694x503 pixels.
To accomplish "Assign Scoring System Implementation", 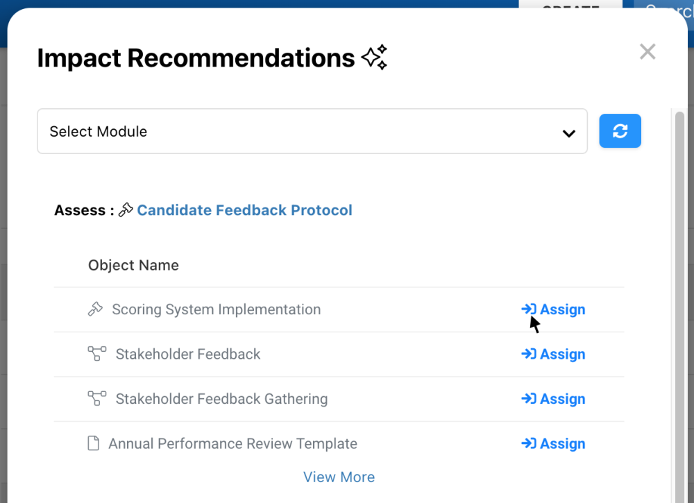I will click(553, 309).
